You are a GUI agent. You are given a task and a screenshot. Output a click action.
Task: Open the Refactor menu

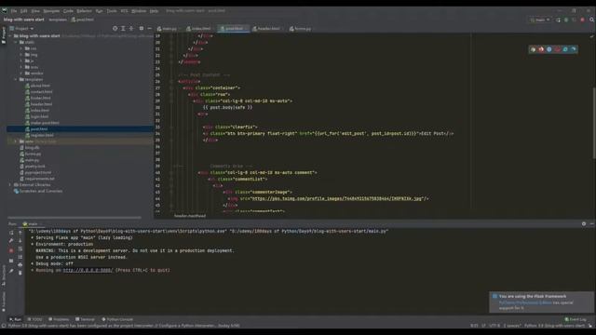84,11
